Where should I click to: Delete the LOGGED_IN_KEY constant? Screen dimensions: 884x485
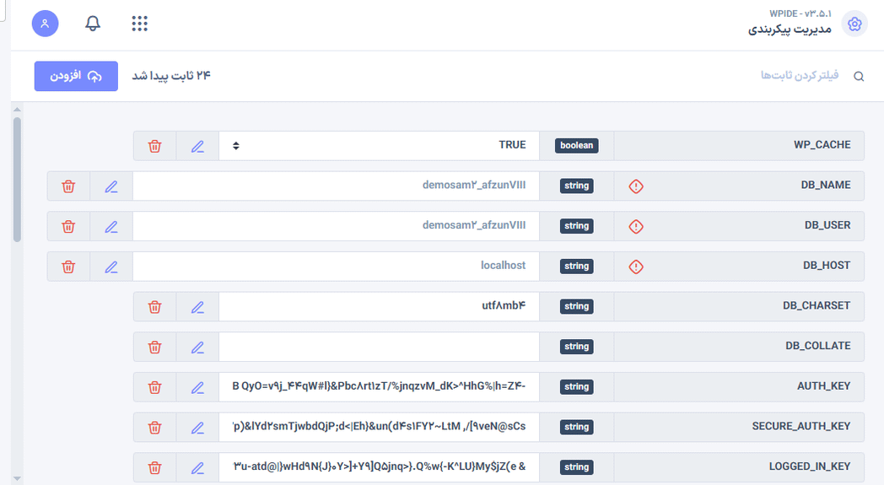(x=154, y=467)
